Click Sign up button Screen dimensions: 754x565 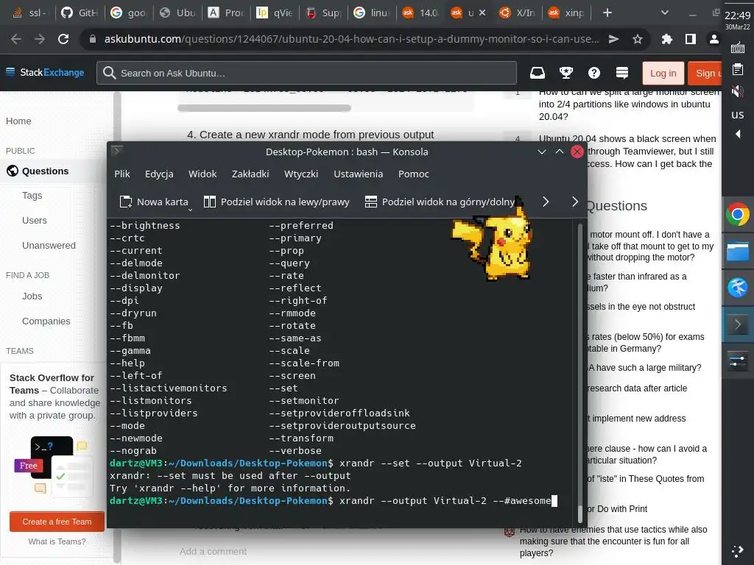pos(705,73)
